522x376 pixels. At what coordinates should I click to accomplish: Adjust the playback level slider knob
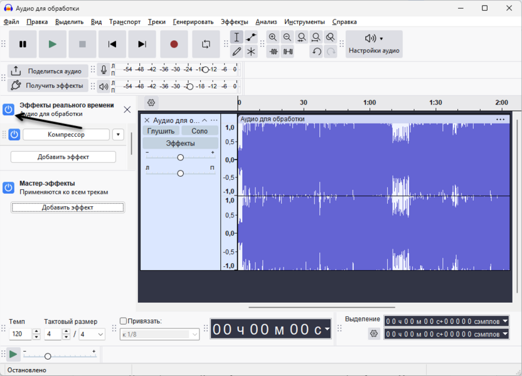coord(189,86)
